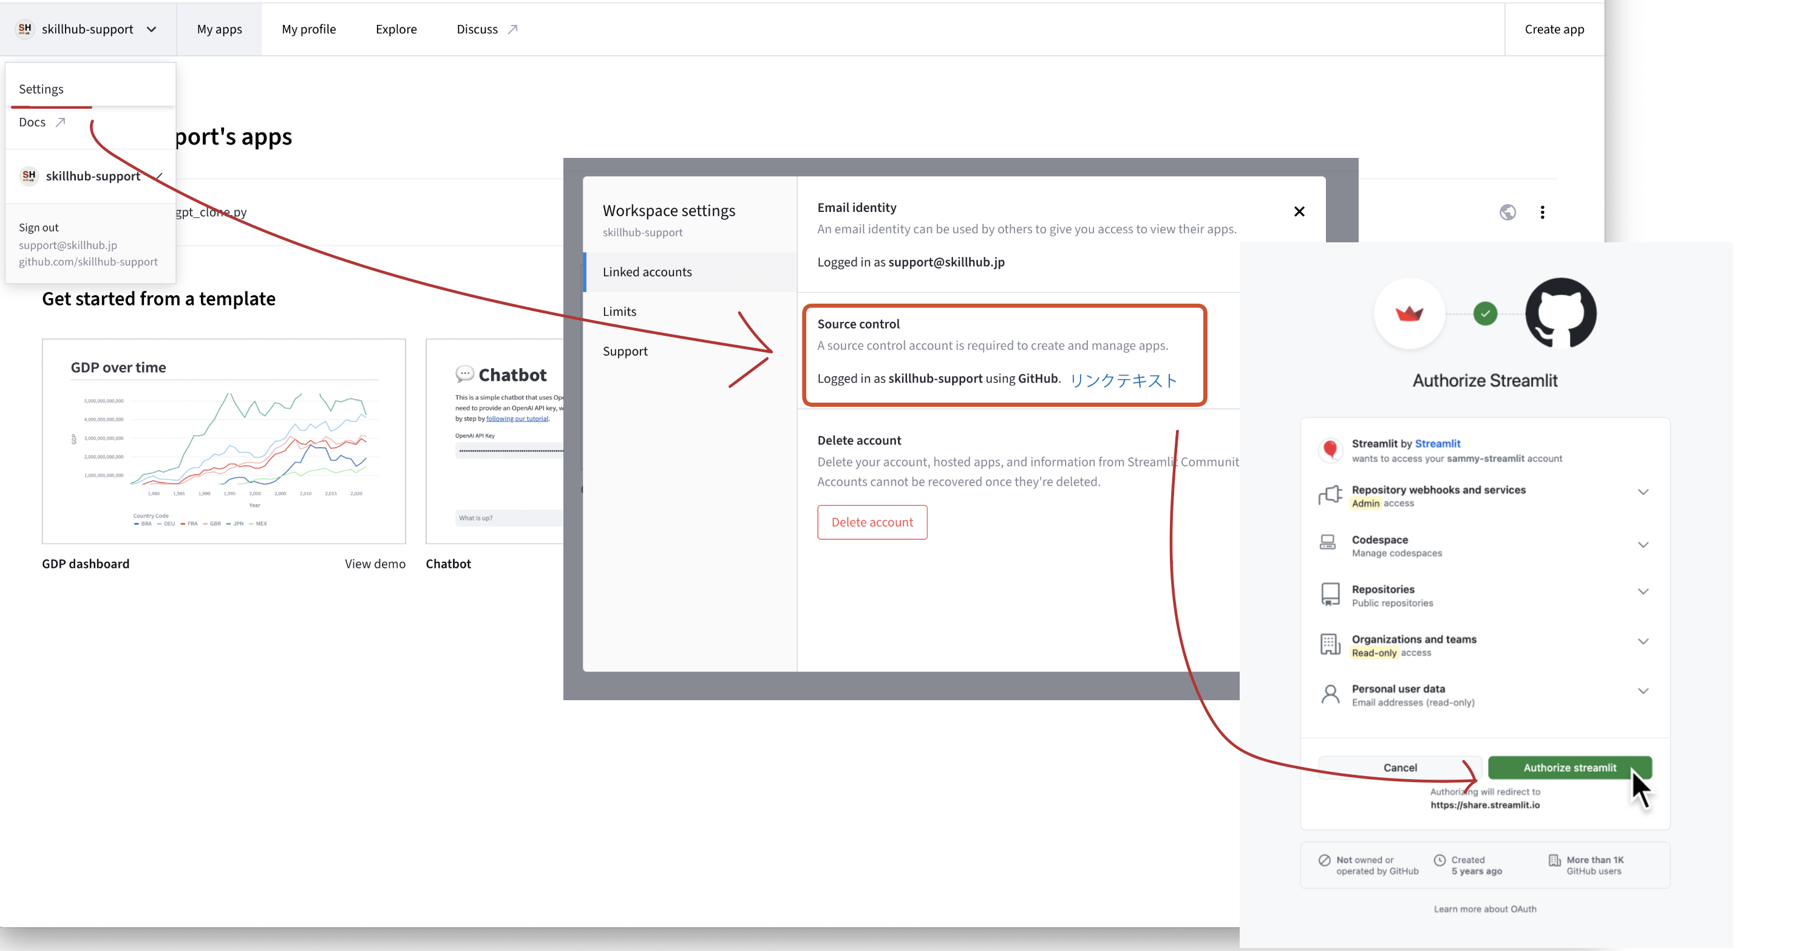Screen dimensions: 1797x951
Task: Open the Chatbot template thumbnail
Action: coord(495,441)
